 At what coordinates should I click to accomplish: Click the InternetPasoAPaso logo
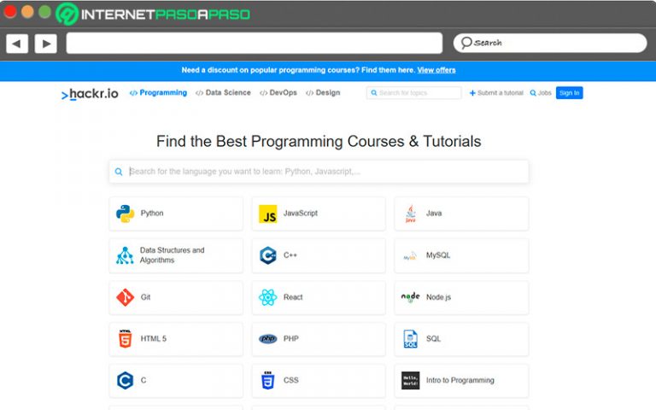[153, 15]
